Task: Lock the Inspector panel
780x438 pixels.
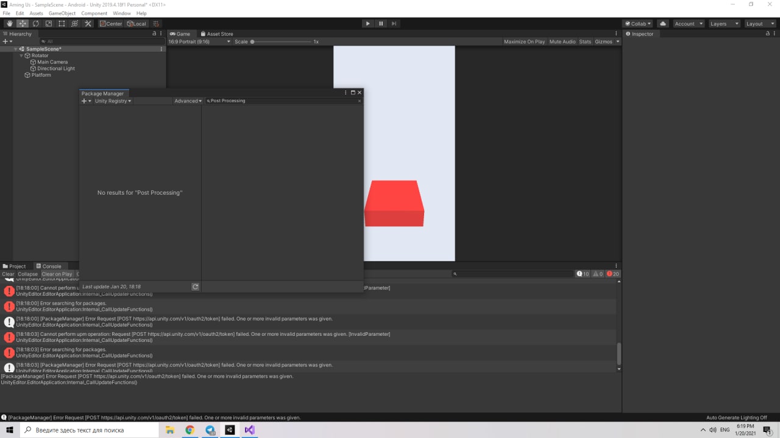Action: pos(767,33)
